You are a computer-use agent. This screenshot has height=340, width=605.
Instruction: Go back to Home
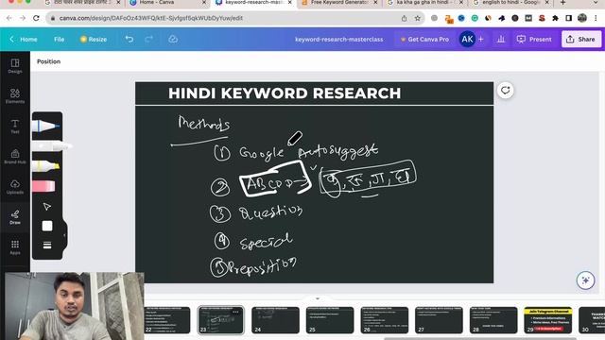(x=24, y=39)
